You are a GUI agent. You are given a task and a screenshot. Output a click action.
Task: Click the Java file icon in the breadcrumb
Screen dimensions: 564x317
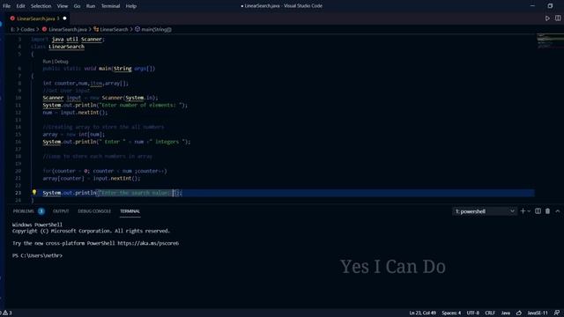tap(45, 29)
